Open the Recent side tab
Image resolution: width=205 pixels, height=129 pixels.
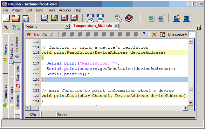5,53
